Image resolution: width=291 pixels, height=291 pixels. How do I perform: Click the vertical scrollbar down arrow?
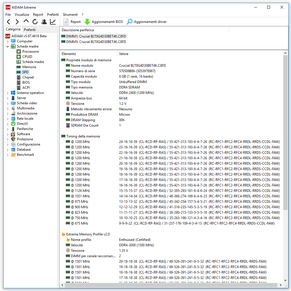click(285, 280)
